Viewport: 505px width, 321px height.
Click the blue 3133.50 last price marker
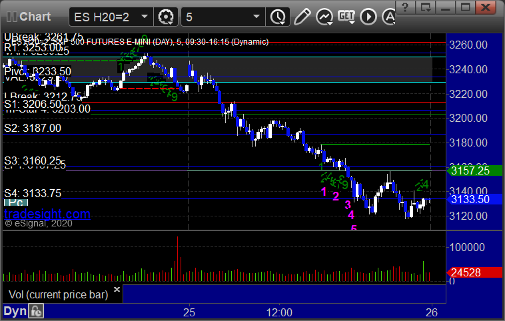tap(474, 199)
